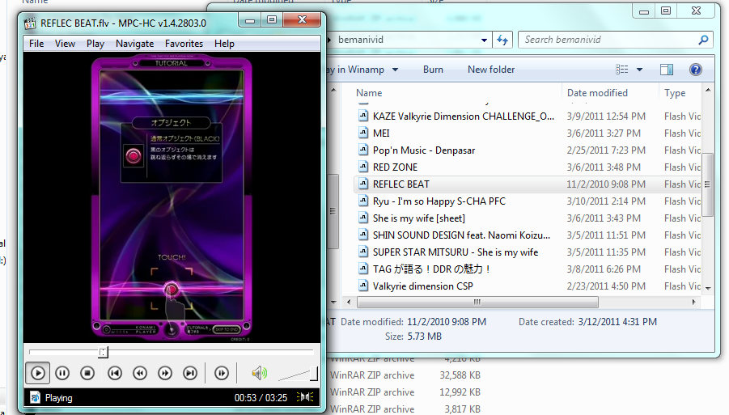Click the Burn toolbar button
The width and height of the screenshot is (729, 415).
click(433, 70)
